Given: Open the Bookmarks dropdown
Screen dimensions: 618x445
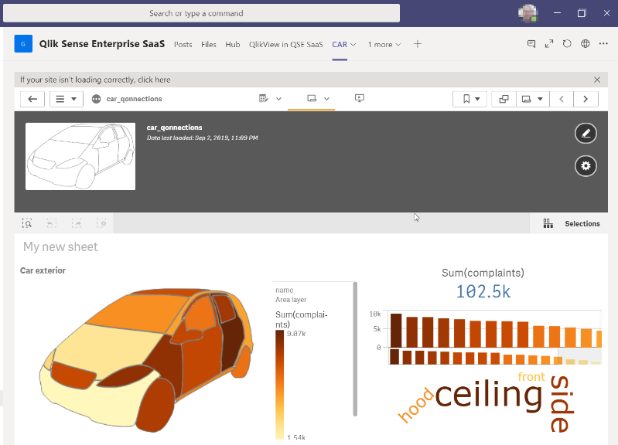Looking at the screenshot, I should tap(469, 99).
